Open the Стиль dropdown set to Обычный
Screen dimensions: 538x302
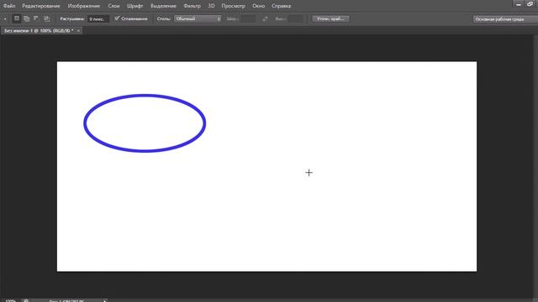198,18
